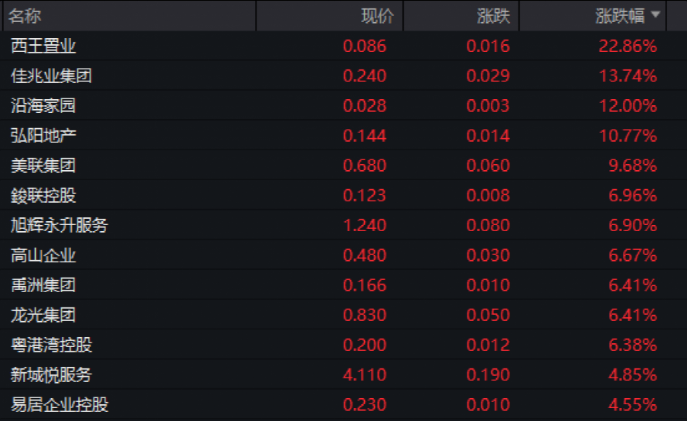Click price 0.144 of 弘阳地产
687x421 pixels.
(x=365, y=136)
